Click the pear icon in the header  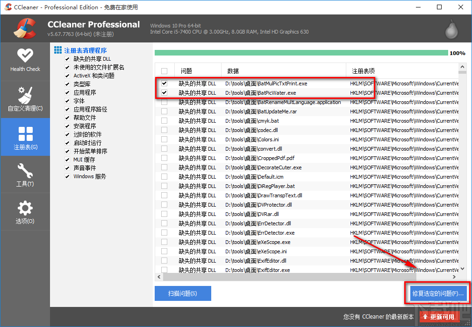(x=451, y=29)
